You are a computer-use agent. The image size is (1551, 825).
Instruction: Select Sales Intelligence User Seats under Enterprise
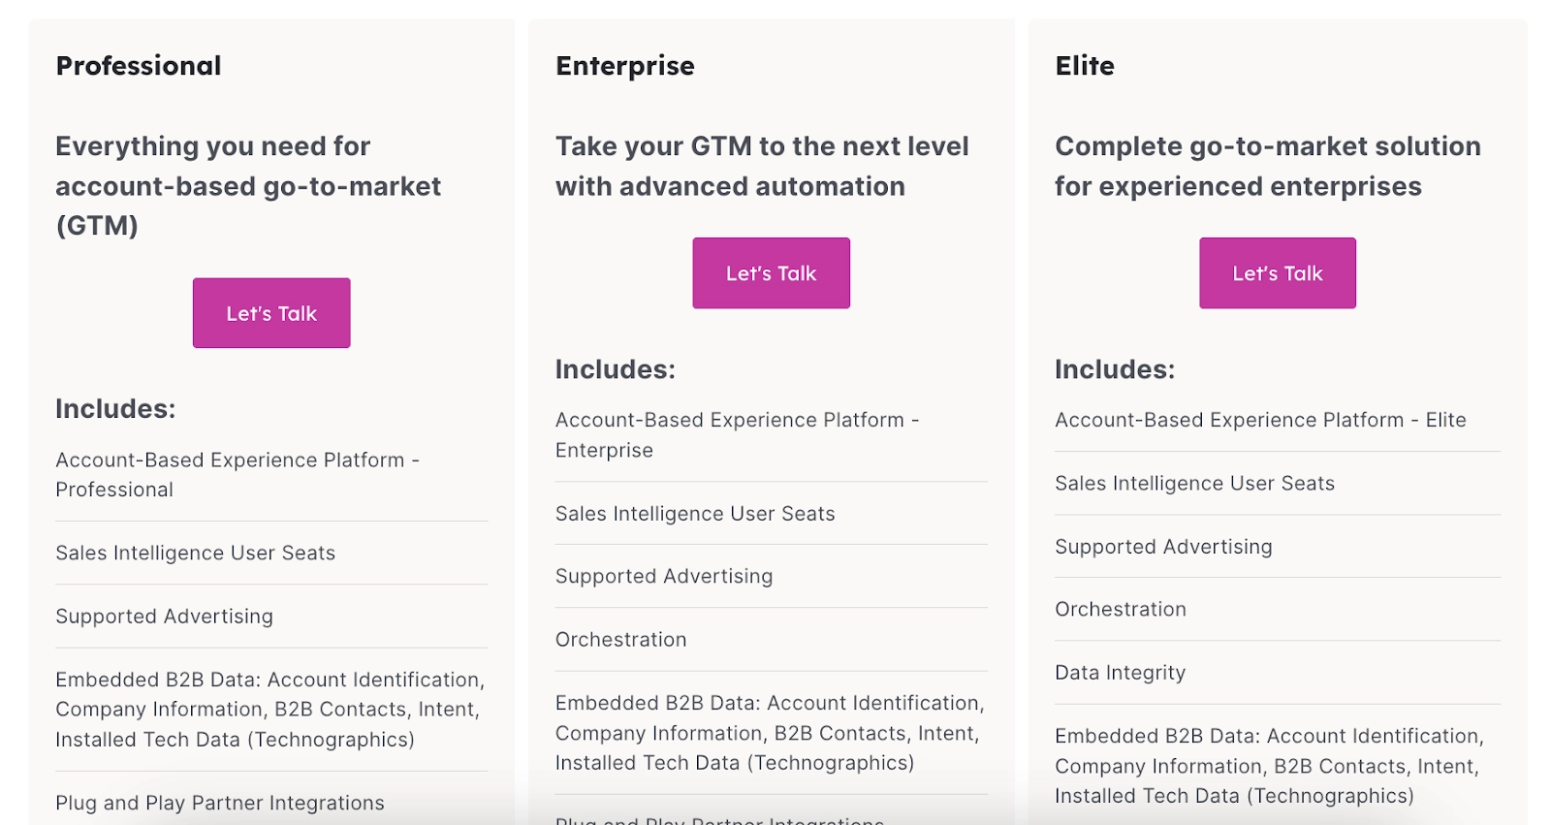(x=694, y=514)
